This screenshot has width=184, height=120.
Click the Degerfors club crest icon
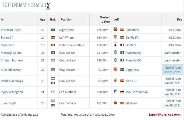coord(116,70)
